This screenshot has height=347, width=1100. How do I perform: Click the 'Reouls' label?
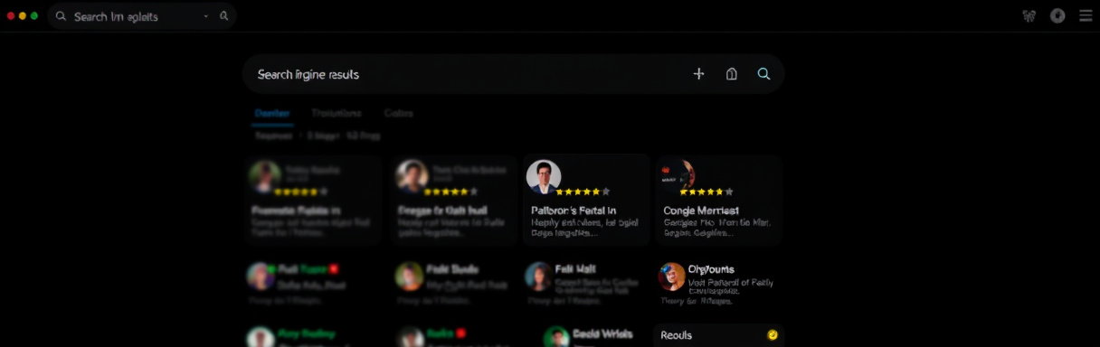click(x=677, y=335)
